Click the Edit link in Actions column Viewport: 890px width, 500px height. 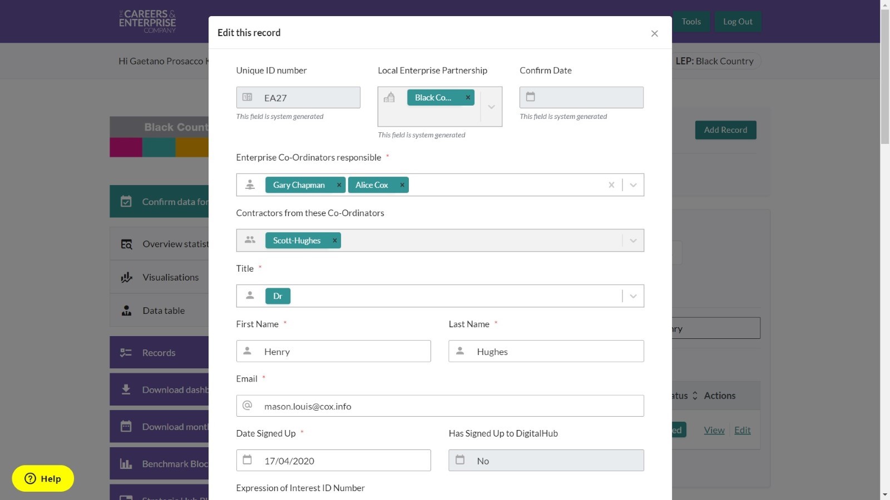click(x=742, y=430)
